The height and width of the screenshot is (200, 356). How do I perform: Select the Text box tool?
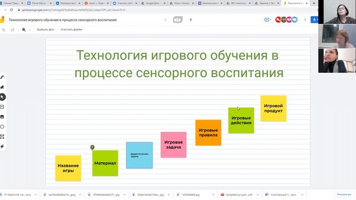point(2,137)
